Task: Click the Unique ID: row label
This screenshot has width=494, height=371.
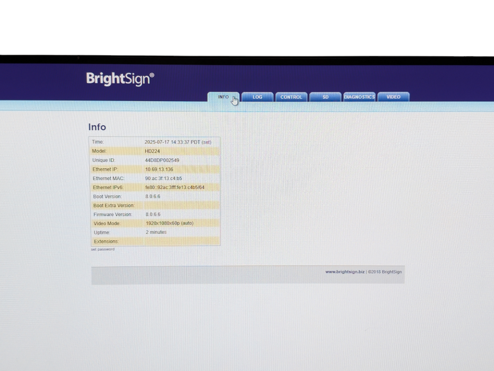Action: 103,160
